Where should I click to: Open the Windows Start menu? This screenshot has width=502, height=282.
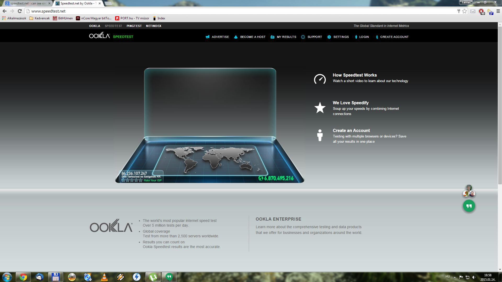tap(7, 277)
